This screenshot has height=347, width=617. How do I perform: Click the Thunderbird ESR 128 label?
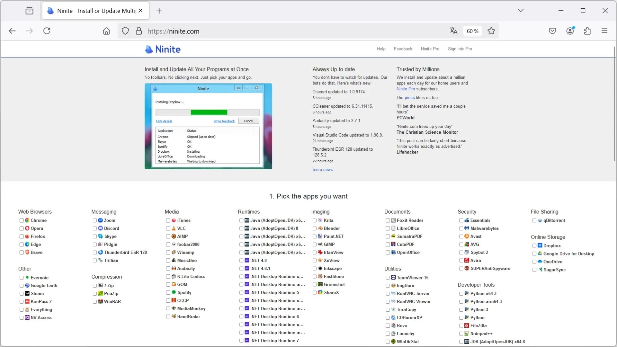tap(125, 253)
